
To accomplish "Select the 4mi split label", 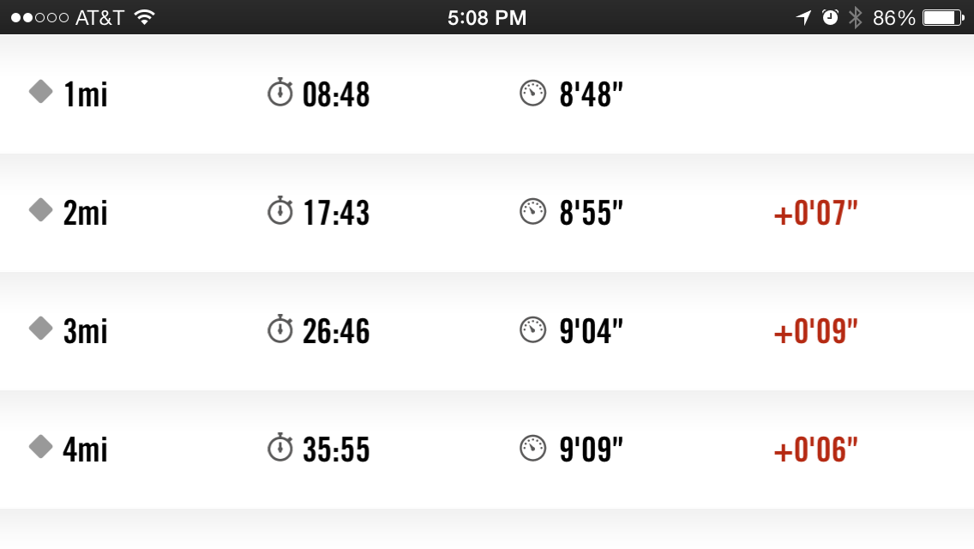I will pyautogui.click(x=86, y=449).
